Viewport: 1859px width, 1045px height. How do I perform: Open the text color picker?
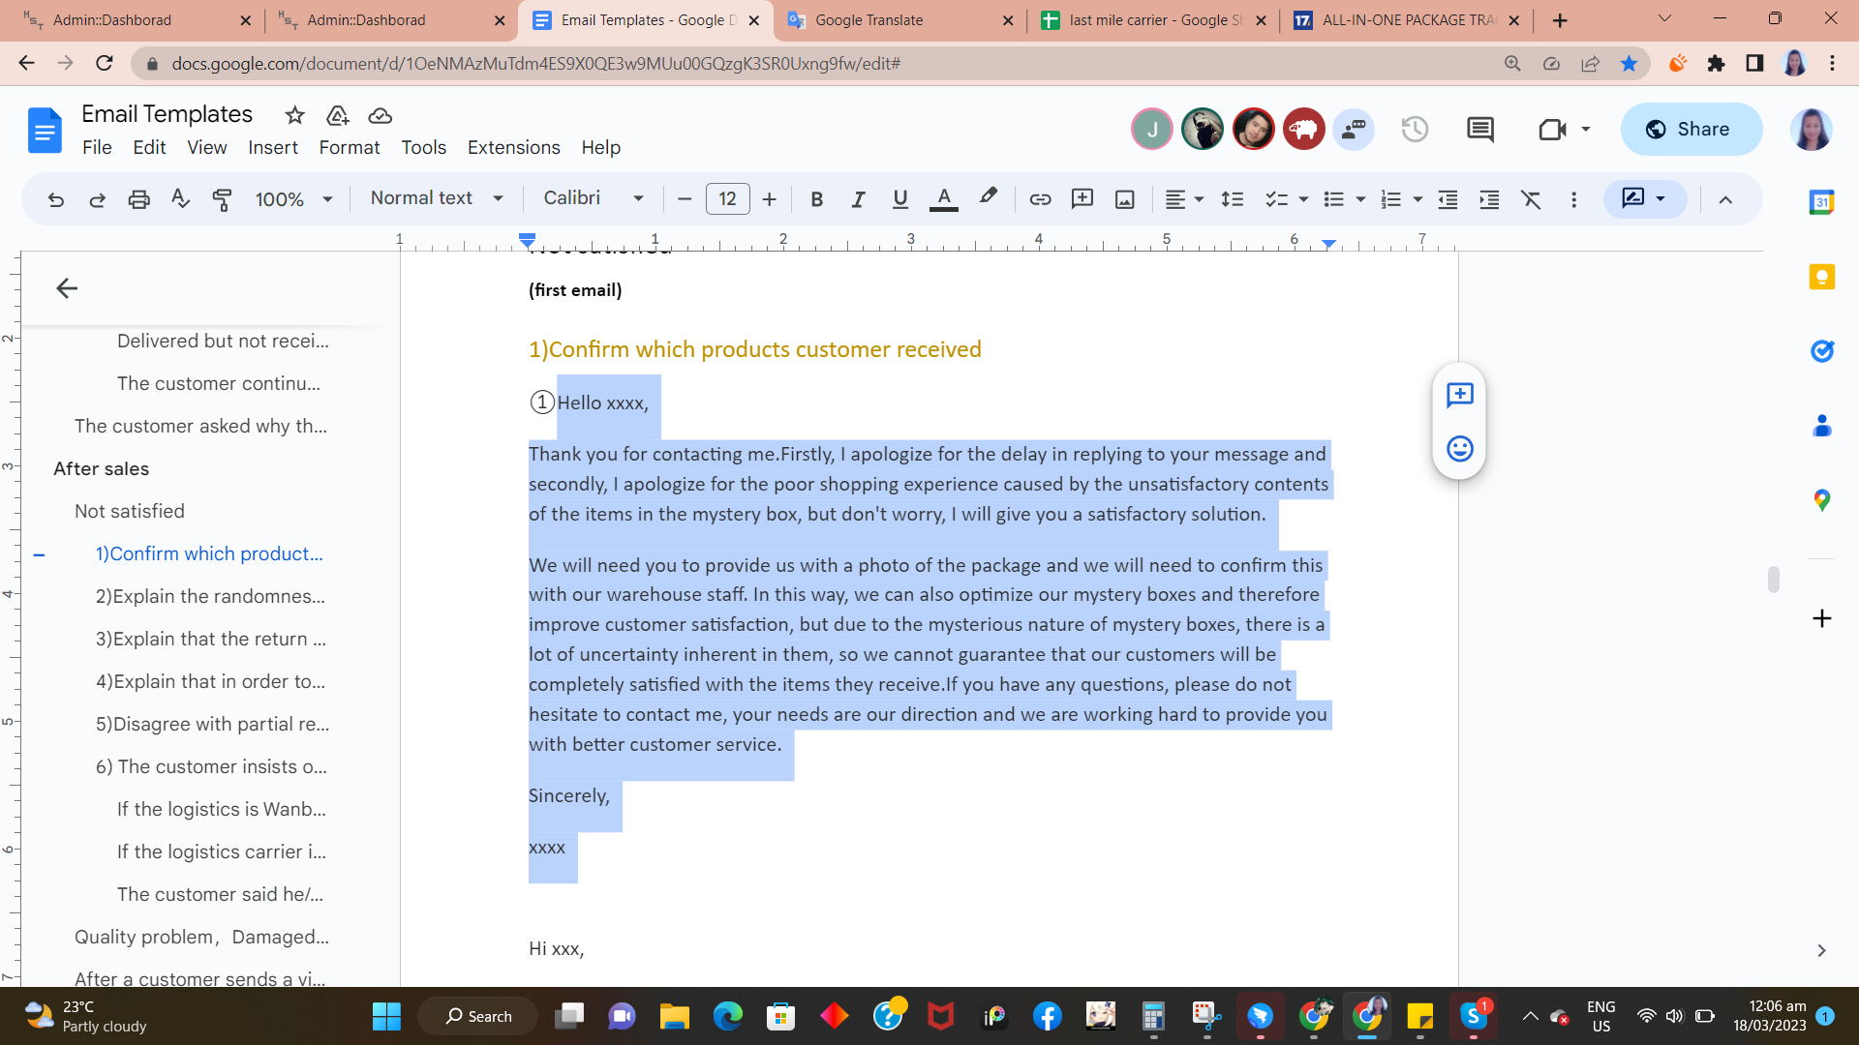(943, 199)
